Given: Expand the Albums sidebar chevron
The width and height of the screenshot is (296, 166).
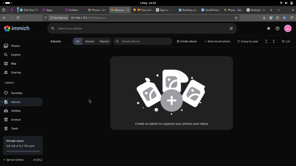Looking at the screenshot, I should [x=2, y=102].
